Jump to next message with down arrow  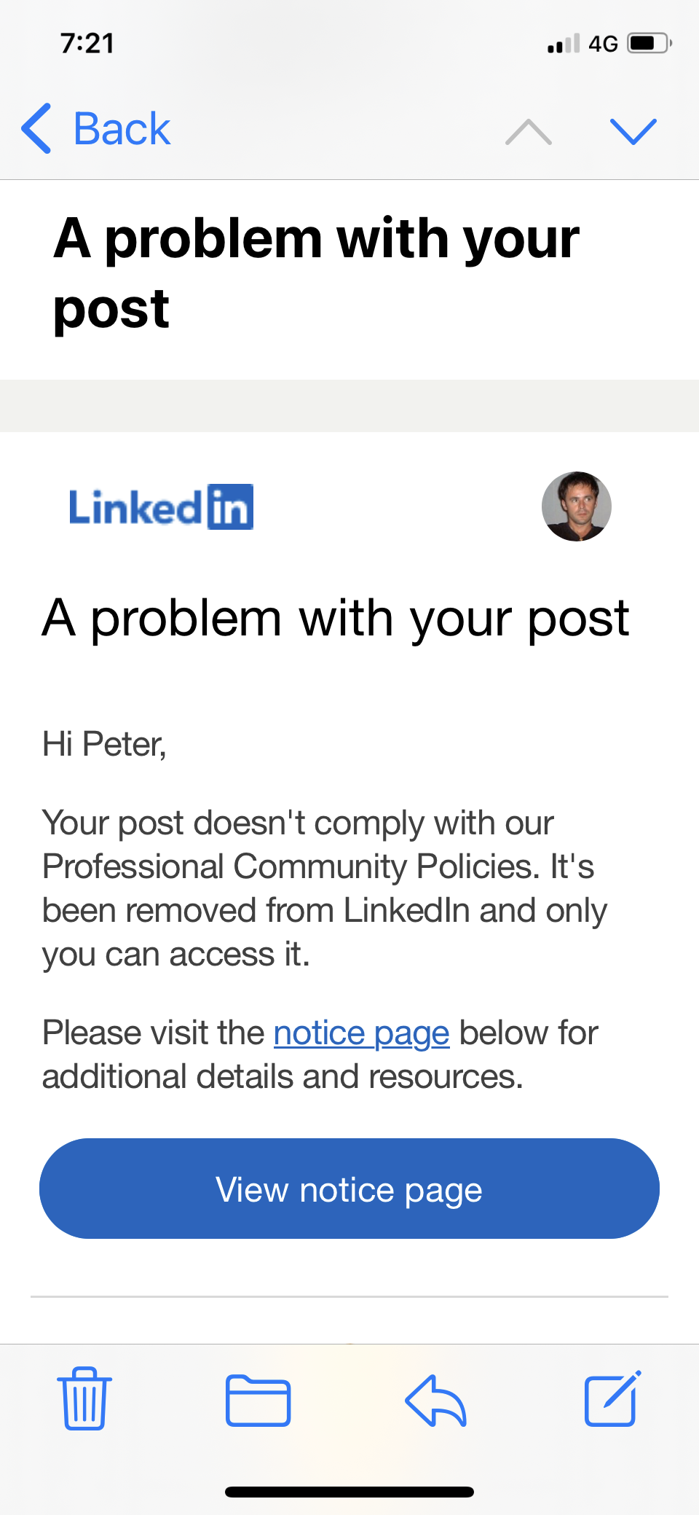pos(633,132)
